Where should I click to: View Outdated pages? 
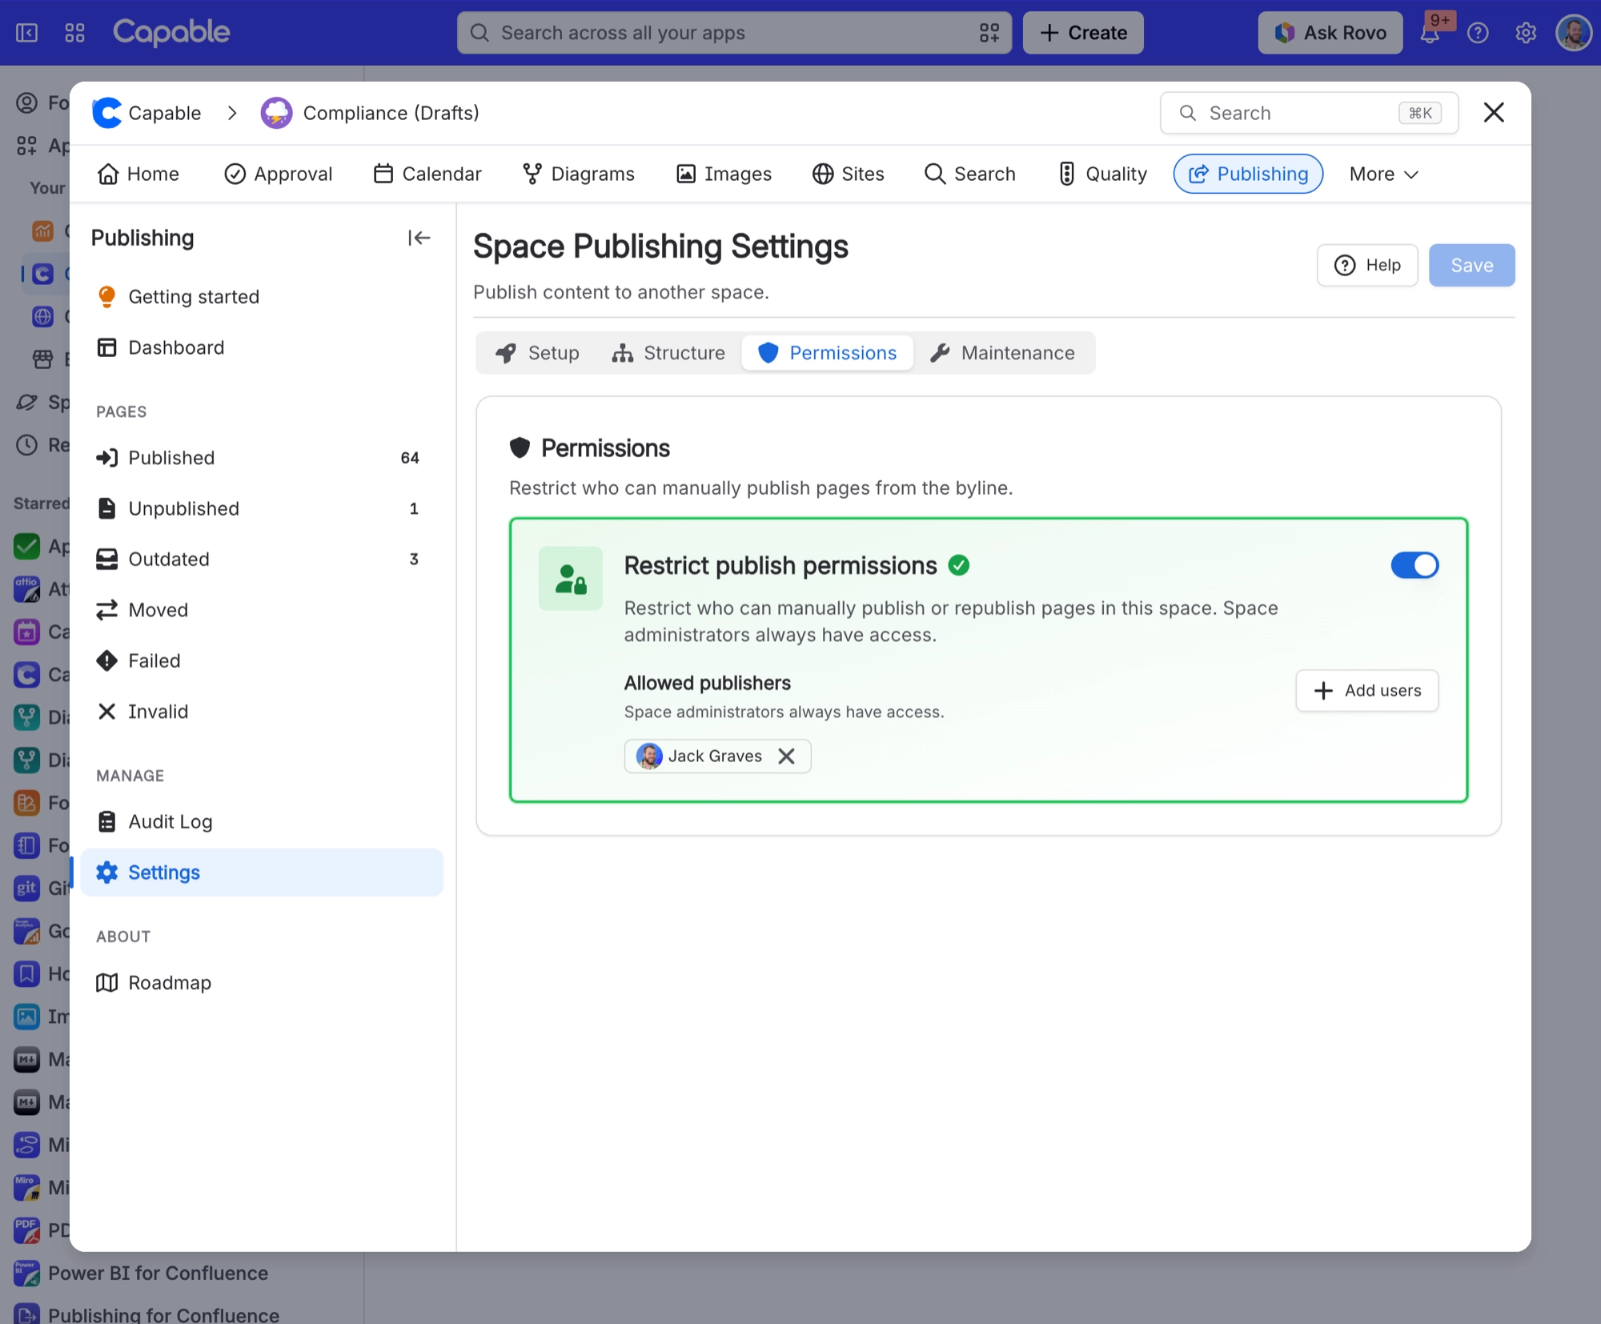point(261,559)
